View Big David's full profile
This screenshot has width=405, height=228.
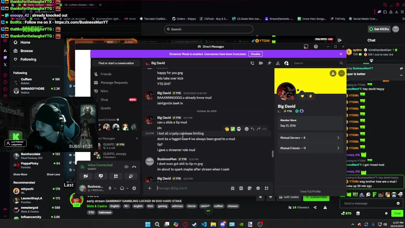click(x=310, y=192)
